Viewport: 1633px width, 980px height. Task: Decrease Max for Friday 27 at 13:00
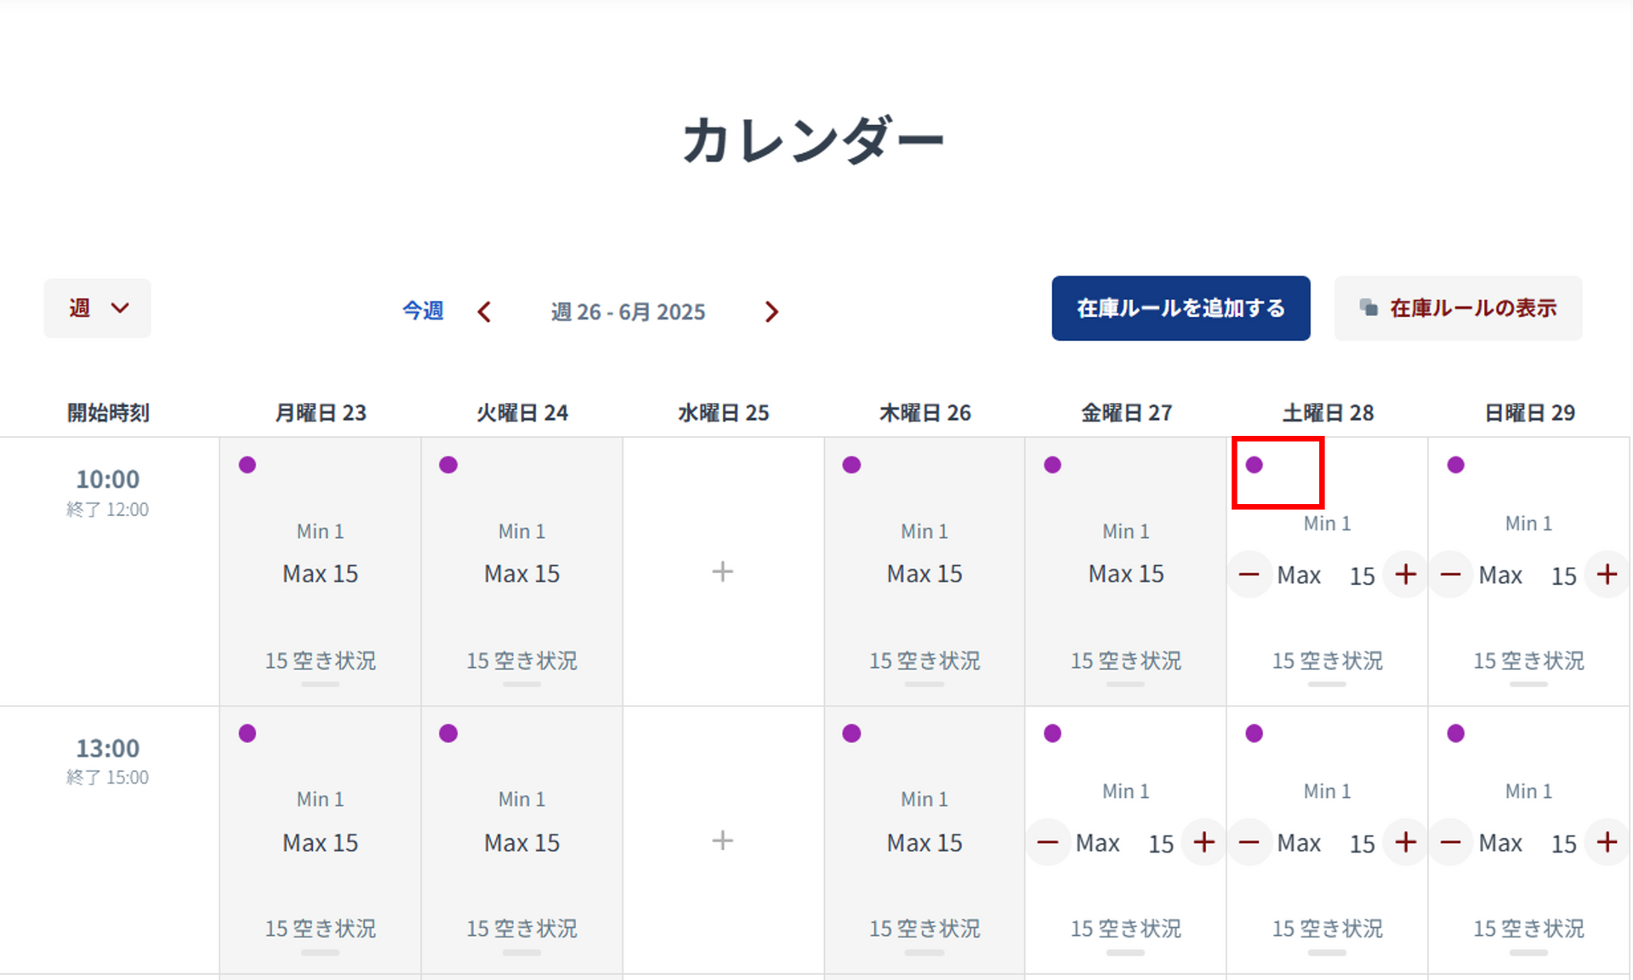(x=1048, y=842)
